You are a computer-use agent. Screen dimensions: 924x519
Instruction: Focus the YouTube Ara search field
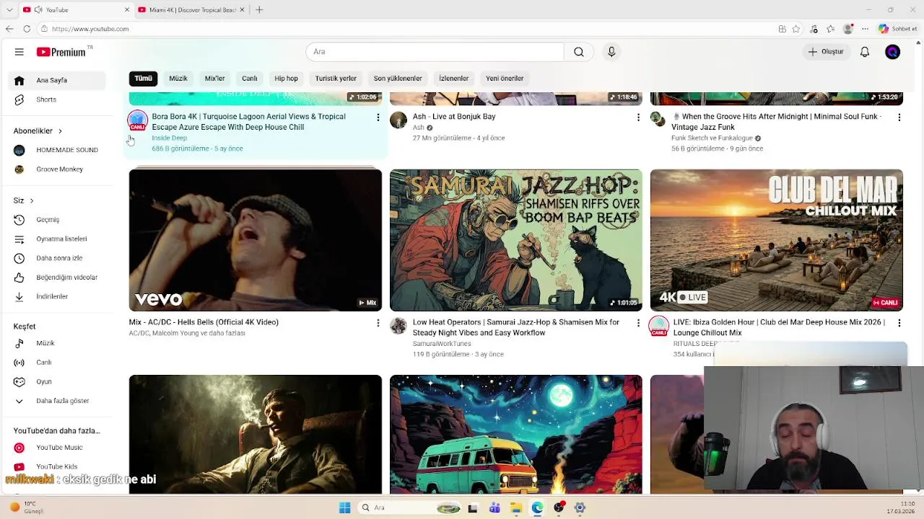point(435,52)
